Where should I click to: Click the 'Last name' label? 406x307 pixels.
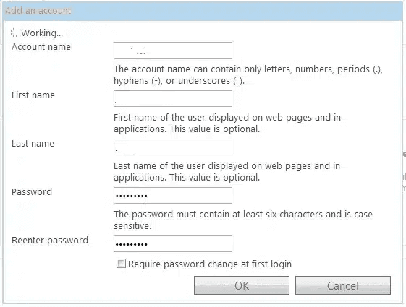point(33,144)
